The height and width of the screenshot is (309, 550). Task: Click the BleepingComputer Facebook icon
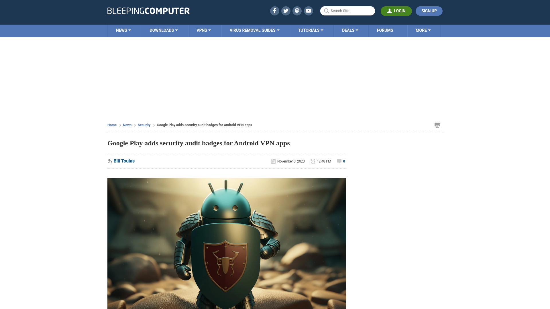(x=275, y=11)
